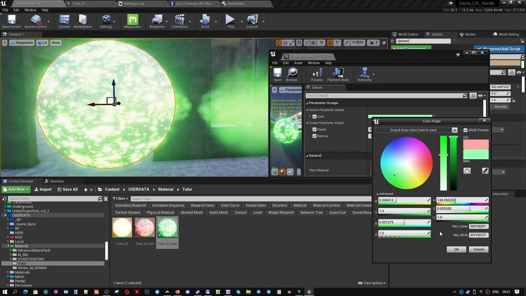Toggle the Raznica scalar parameter checkbox
Screen dimensions: 526x296
314,136
